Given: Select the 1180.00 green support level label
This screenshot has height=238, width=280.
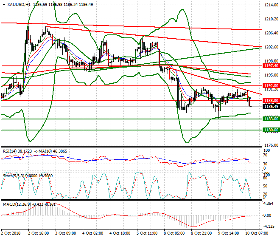Looking at the screenshot, I should coord(271,130).
